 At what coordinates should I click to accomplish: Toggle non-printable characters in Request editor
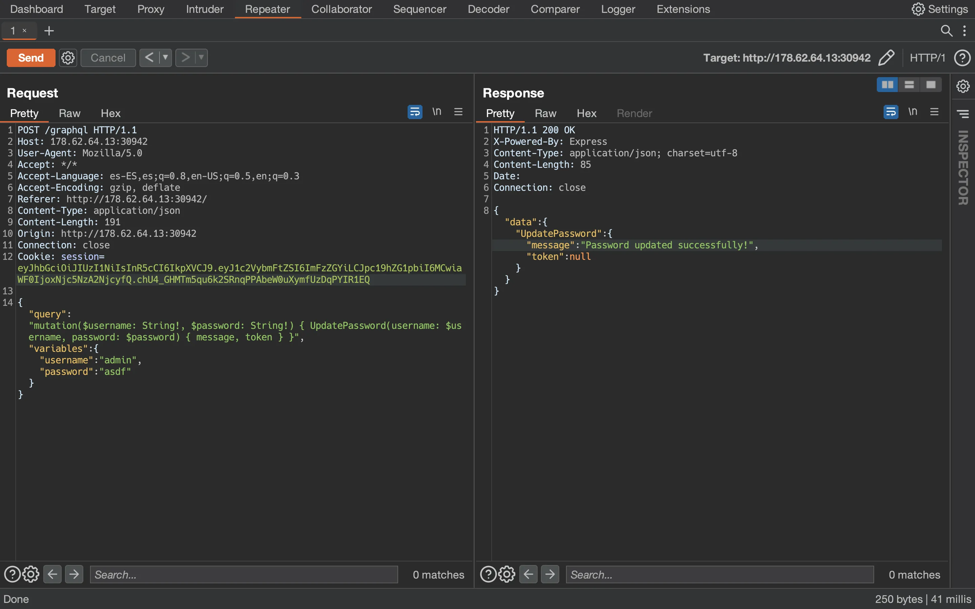(437, 112)
